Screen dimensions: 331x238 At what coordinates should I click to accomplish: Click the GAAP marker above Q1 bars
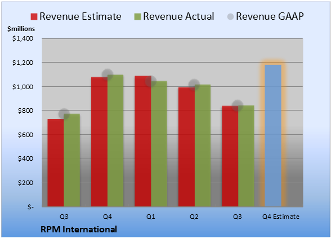click(151, 81)
